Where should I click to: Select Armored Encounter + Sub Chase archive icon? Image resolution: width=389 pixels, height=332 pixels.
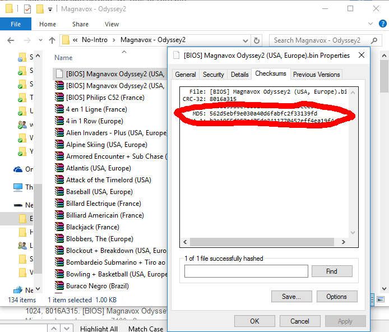[59, 156]
